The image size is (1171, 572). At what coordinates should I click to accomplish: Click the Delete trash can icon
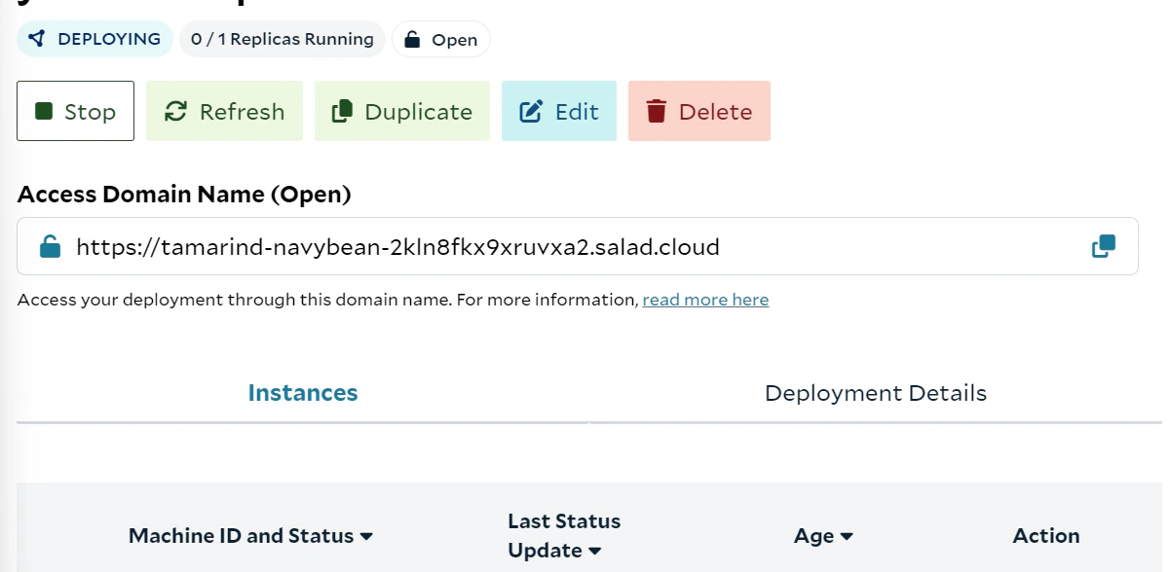(x=657, y=111)
